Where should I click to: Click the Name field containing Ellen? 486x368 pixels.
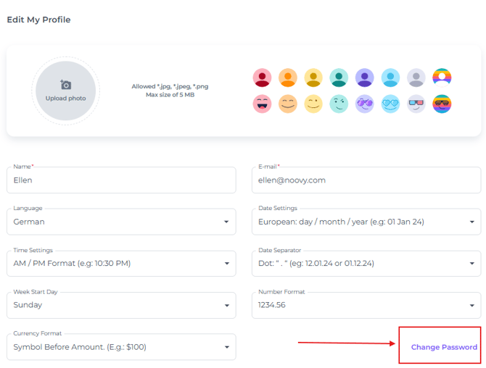[121, 180]
